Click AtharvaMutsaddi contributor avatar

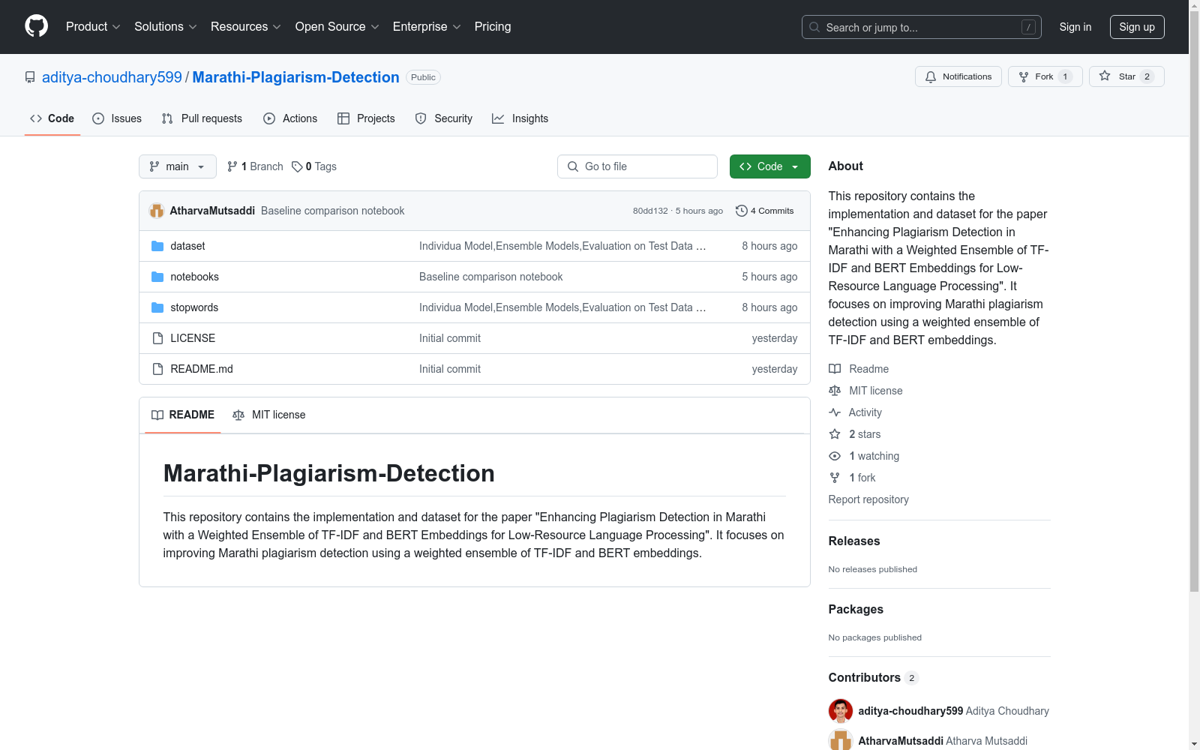[x=841, y=741]
